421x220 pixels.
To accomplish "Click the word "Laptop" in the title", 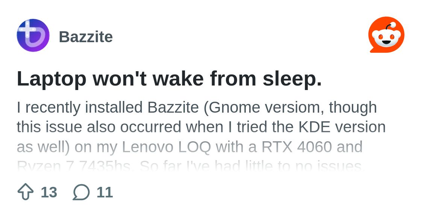I will [51, 79].
